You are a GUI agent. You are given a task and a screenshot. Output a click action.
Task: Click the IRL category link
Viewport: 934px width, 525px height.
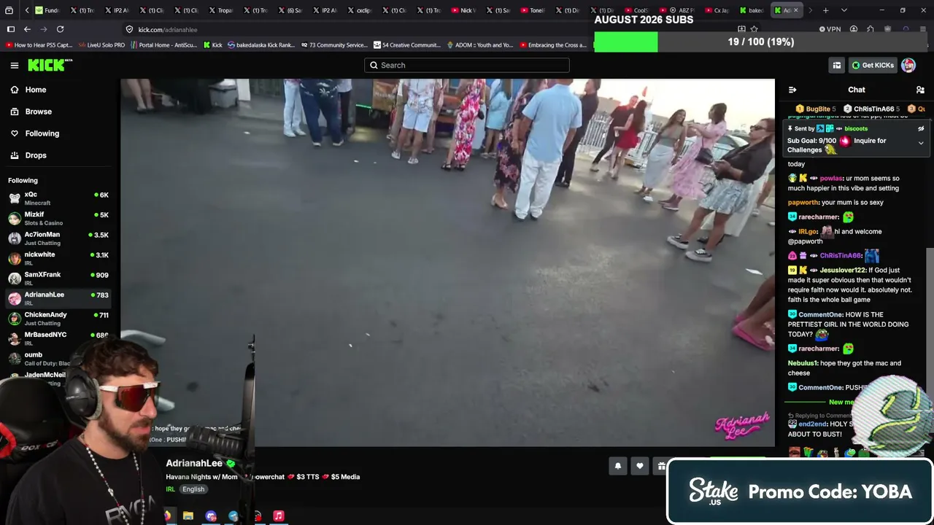(x=170, y=489)
